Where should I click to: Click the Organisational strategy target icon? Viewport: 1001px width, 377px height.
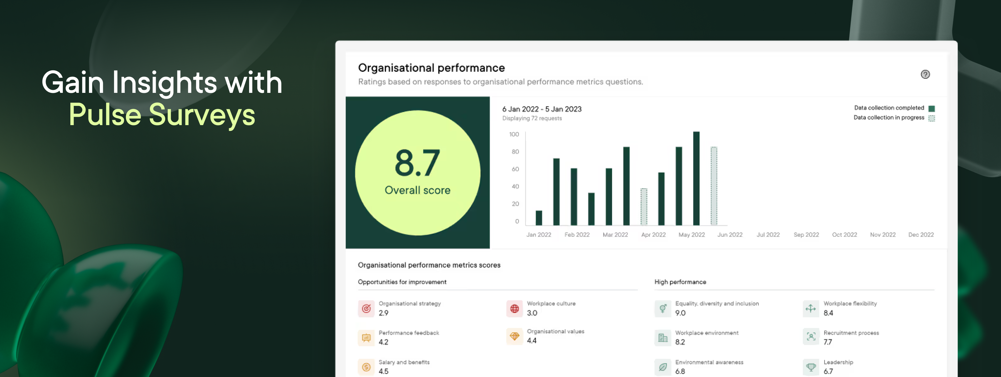(366, 309)
